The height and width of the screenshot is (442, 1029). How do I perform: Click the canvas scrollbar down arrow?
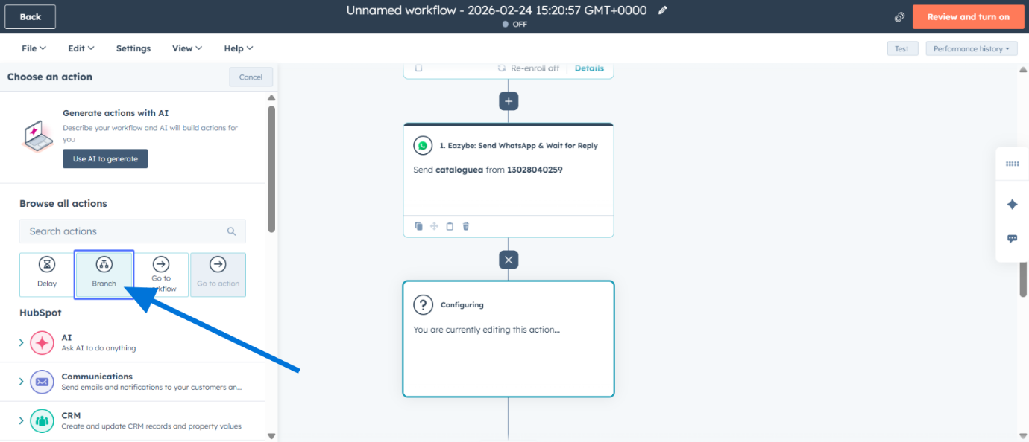click(1023, 436)
